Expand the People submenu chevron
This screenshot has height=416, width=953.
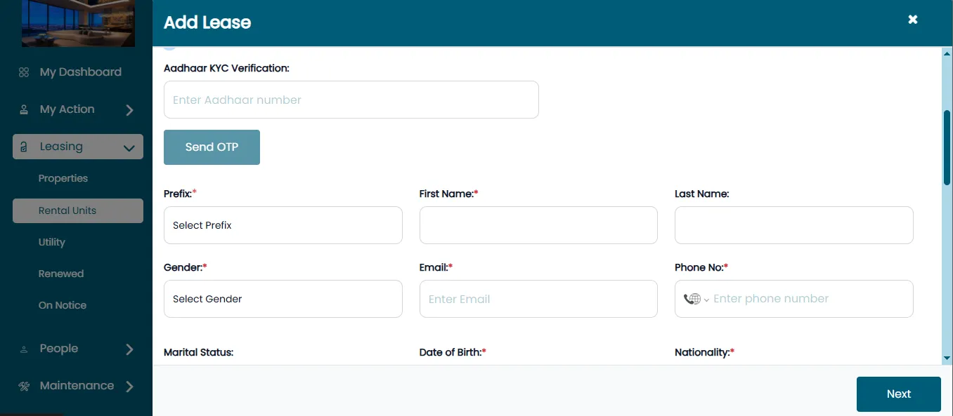(x=129, y=349)
